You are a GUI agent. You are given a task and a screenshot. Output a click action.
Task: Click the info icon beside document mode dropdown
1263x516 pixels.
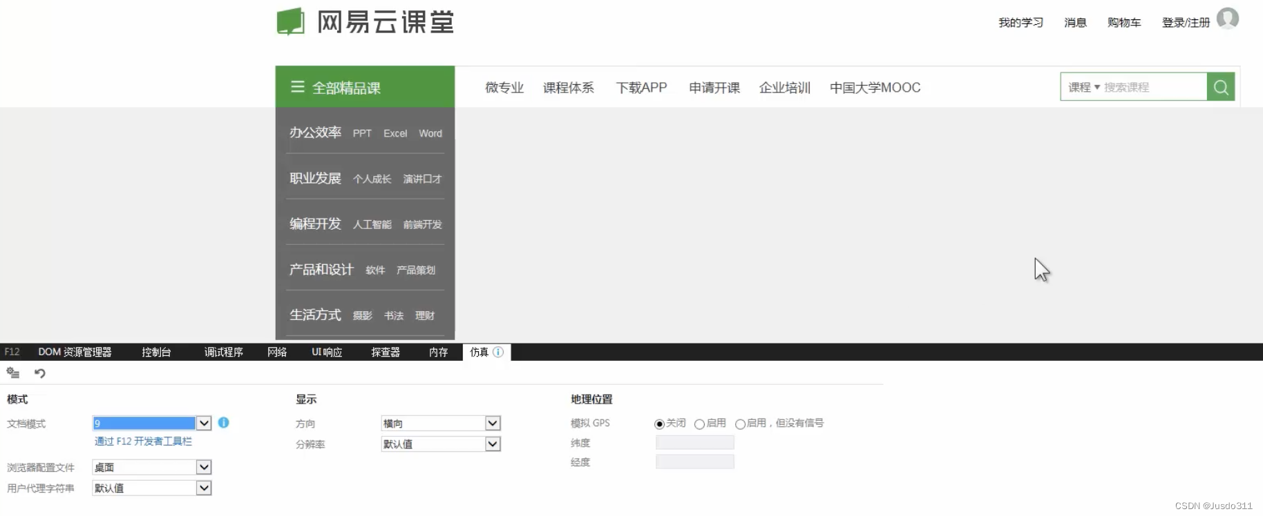click(x=224, y=422)
